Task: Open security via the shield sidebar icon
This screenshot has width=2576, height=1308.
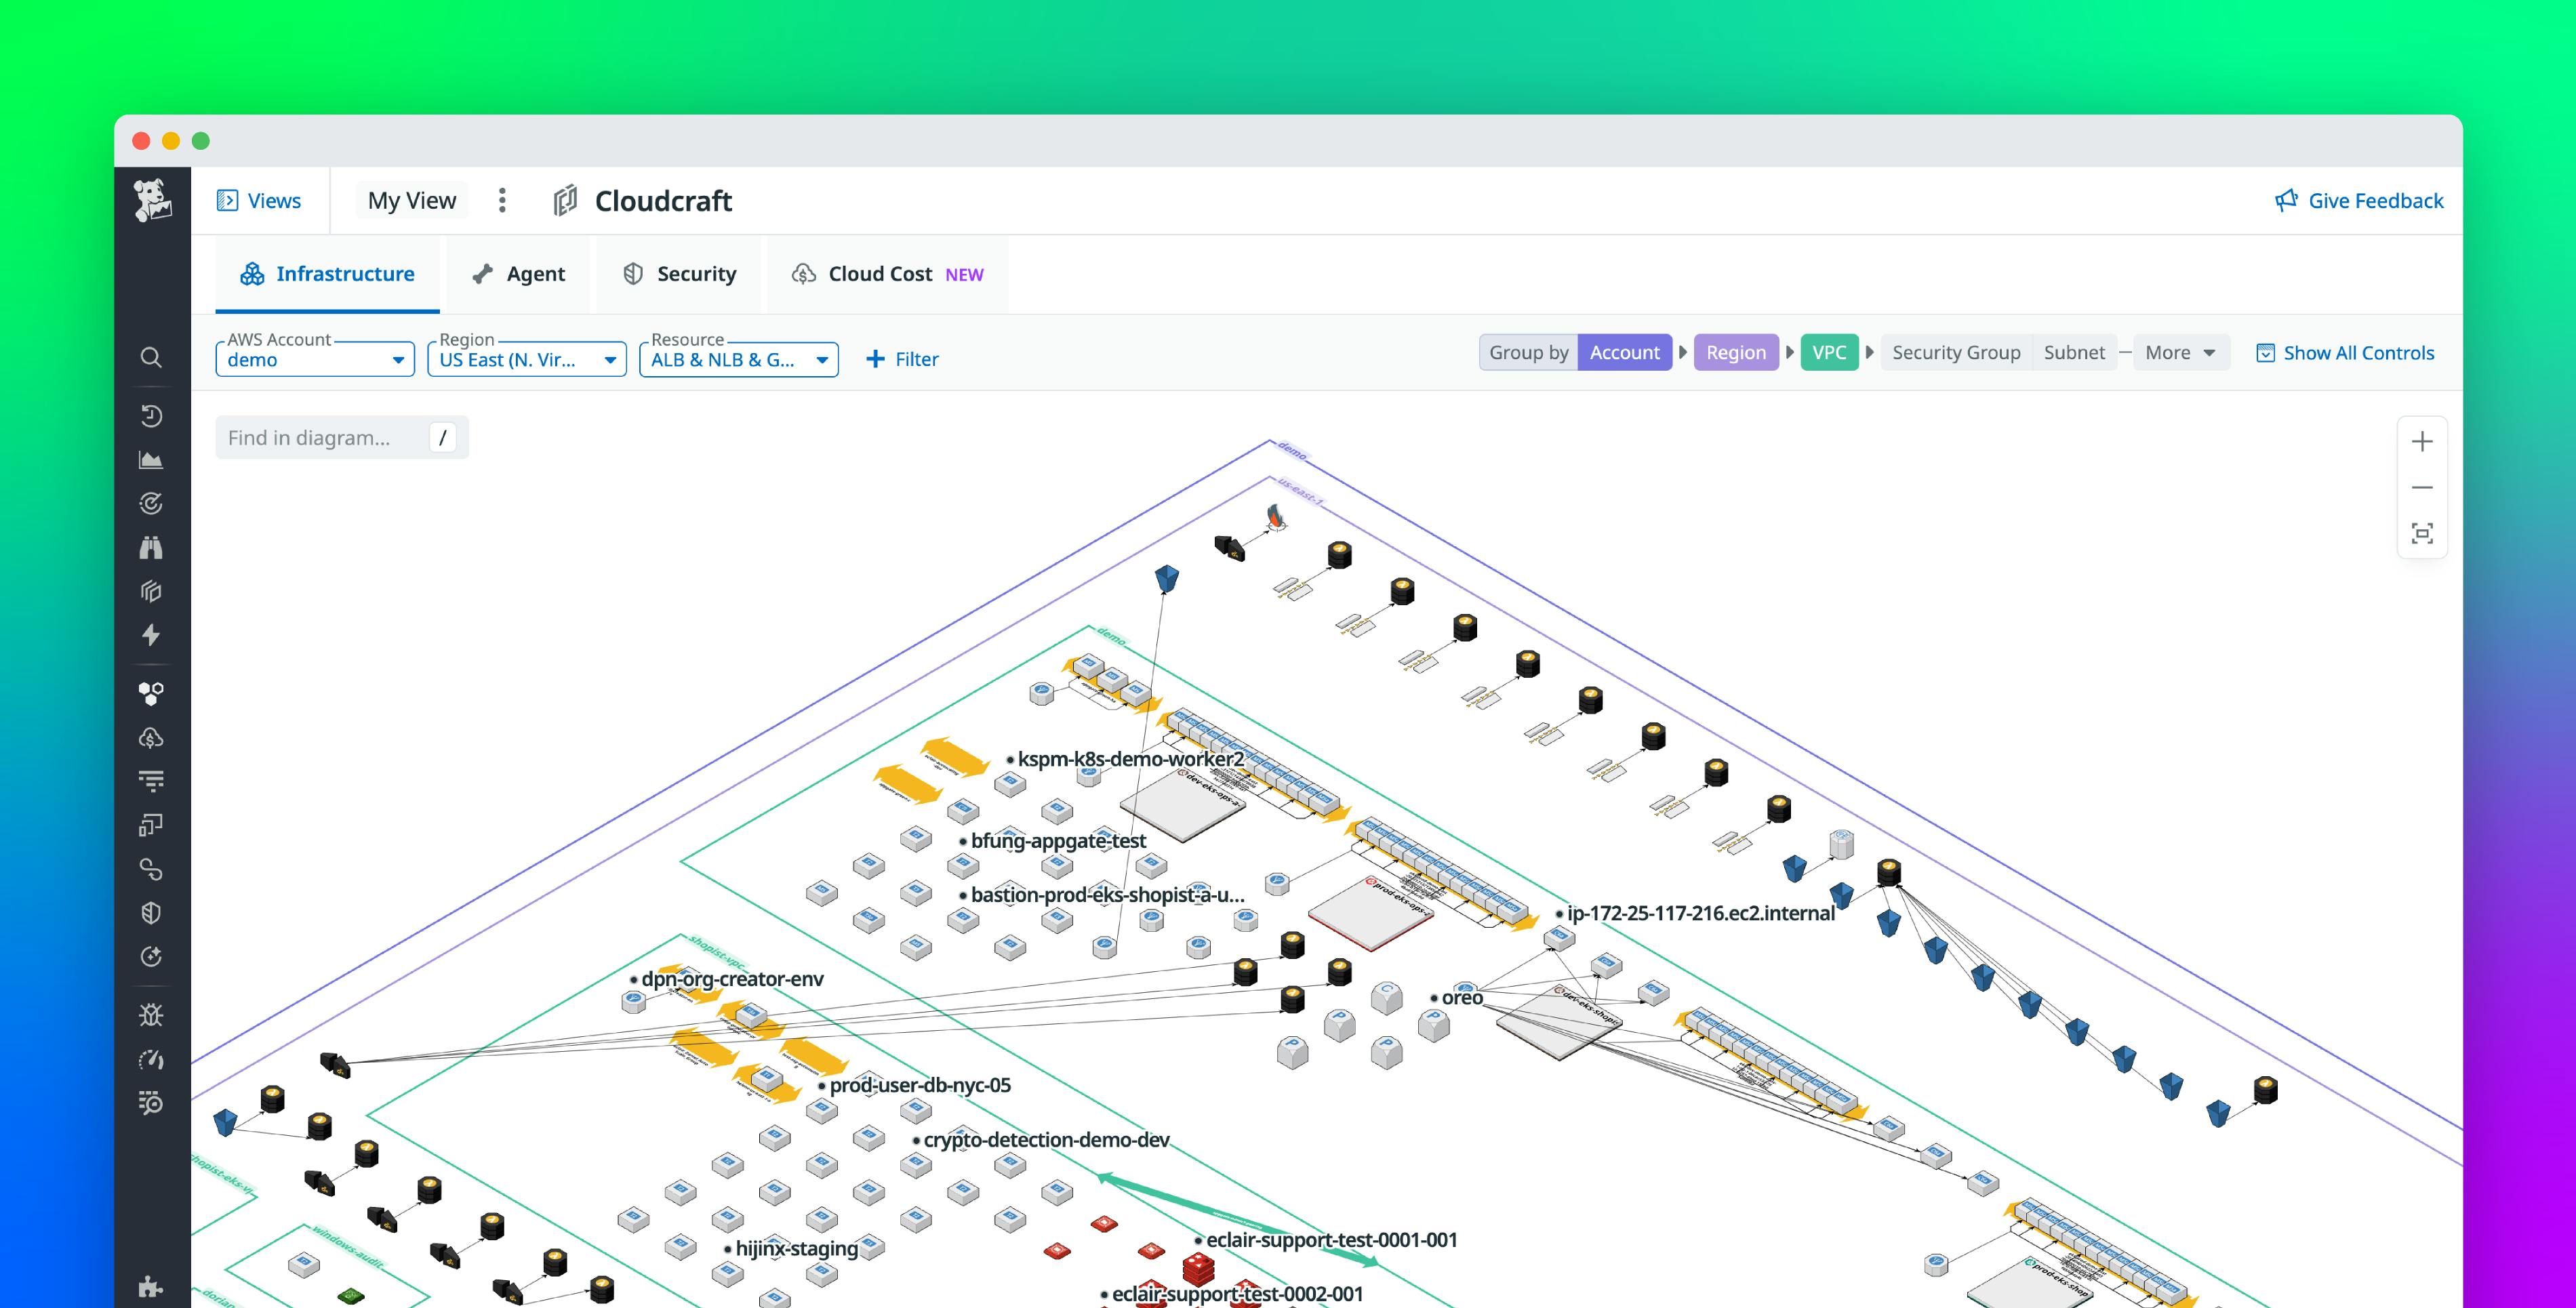Action: 152,912
